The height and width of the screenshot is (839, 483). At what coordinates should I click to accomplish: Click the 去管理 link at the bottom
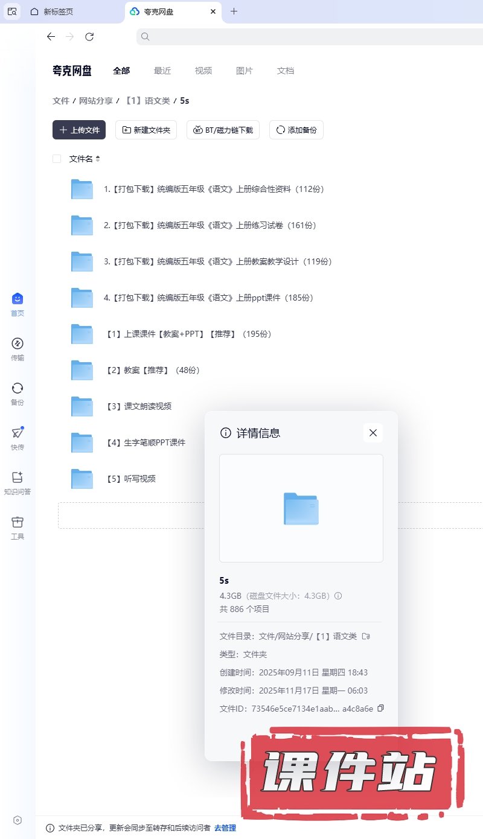pyautogui.click(x=225, y=828)
